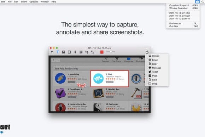Choose Upload from the share list
This screenshot has height=137, width=205.
154,56
